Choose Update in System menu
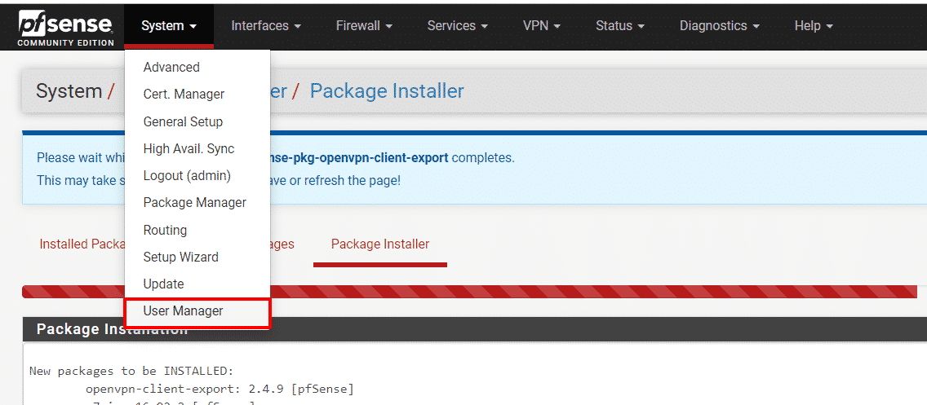Viewport: 927px width, 405px height. click(x=163, y=284)
